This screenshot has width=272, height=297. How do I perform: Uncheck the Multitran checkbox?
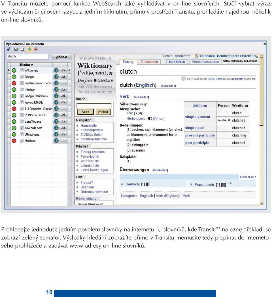(x=22, y=141)
